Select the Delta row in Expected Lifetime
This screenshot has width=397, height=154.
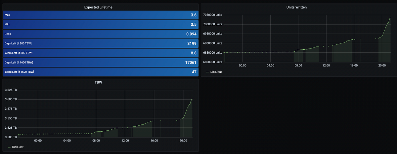click(x=101, y=34)
